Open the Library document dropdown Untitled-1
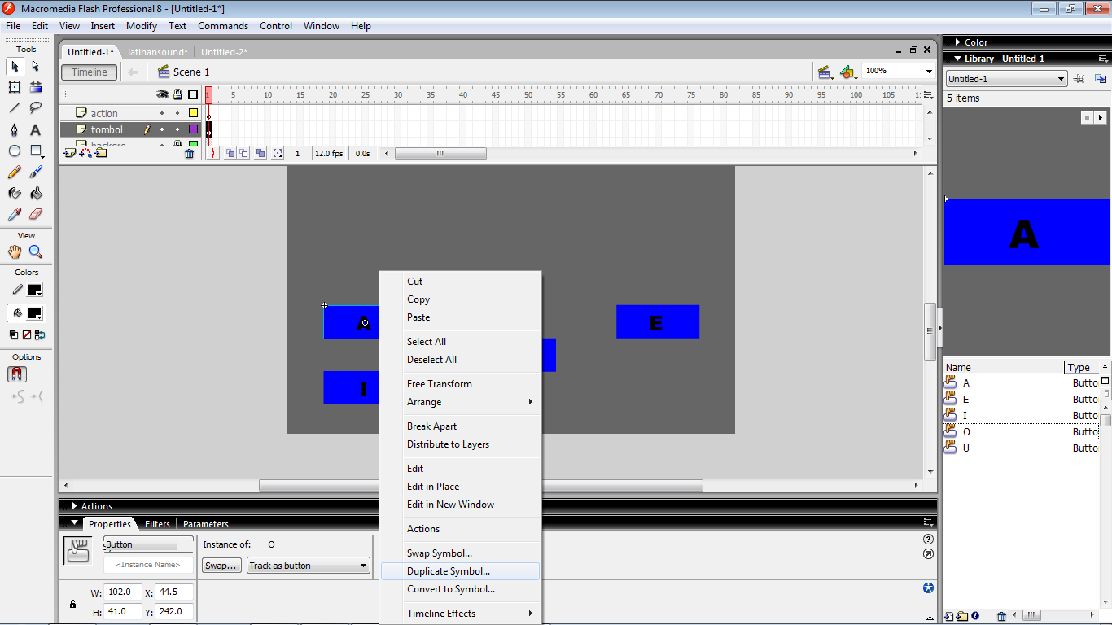This screenshot has width=1112, height=625. (x=1006, y=79)
